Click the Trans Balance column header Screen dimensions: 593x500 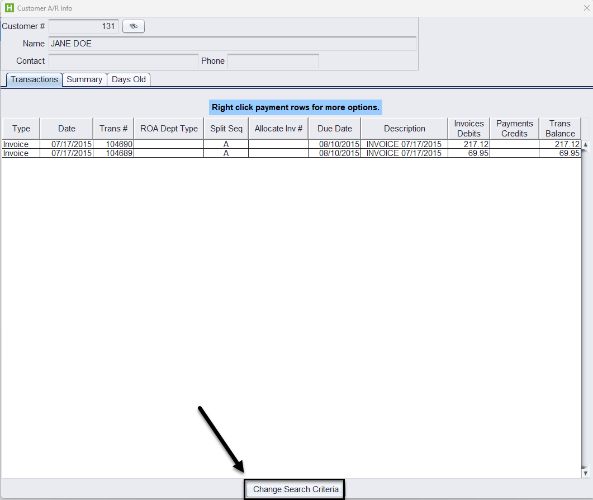(560, 129)
